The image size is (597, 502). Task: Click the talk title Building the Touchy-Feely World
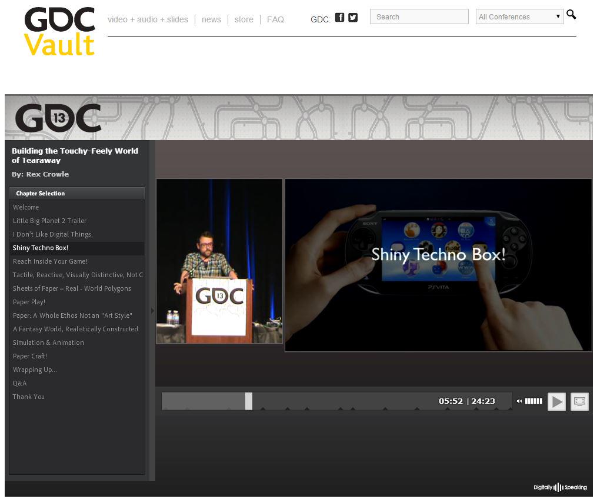(x=75, y=155)
